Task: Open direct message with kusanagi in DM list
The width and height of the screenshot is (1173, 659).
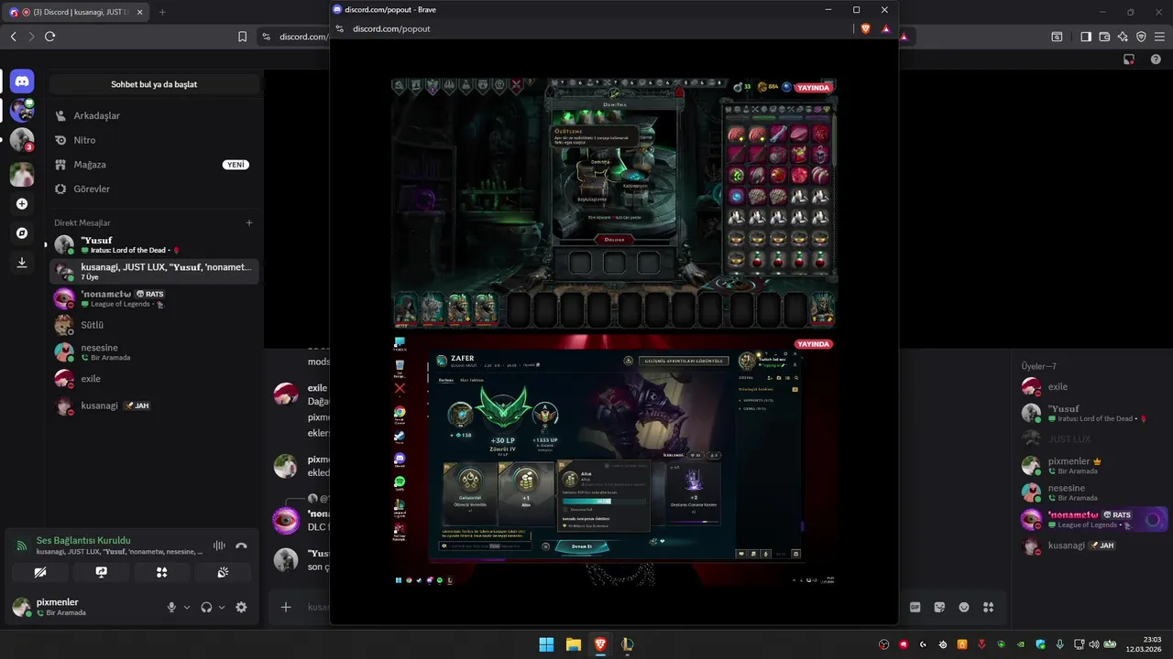Action: pyautogui.click(x=153, y=405)
